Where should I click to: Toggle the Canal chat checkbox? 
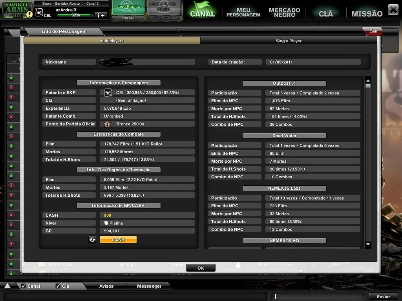pos(24,286)
